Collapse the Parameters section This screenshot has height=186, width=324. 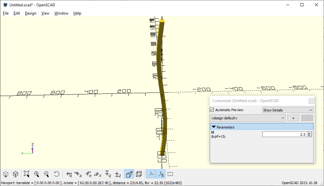214,127
